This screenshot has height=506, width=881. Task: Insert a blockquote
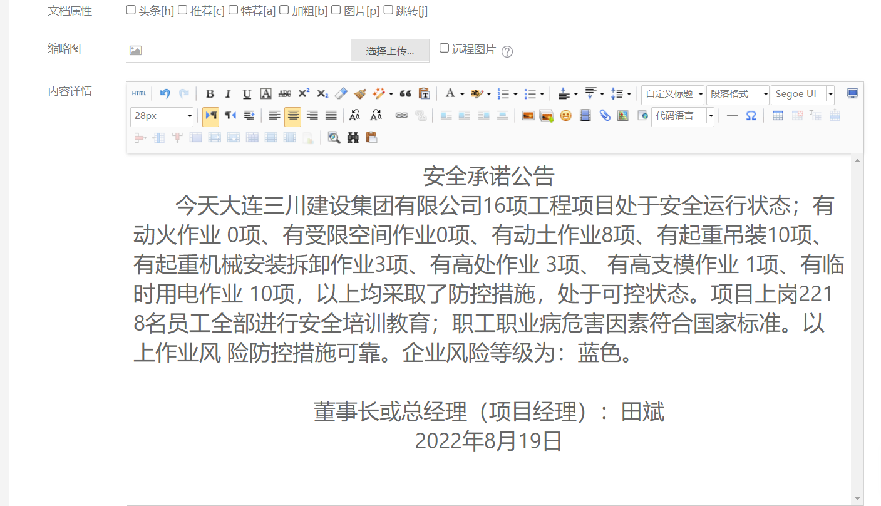tap(405, 94)
